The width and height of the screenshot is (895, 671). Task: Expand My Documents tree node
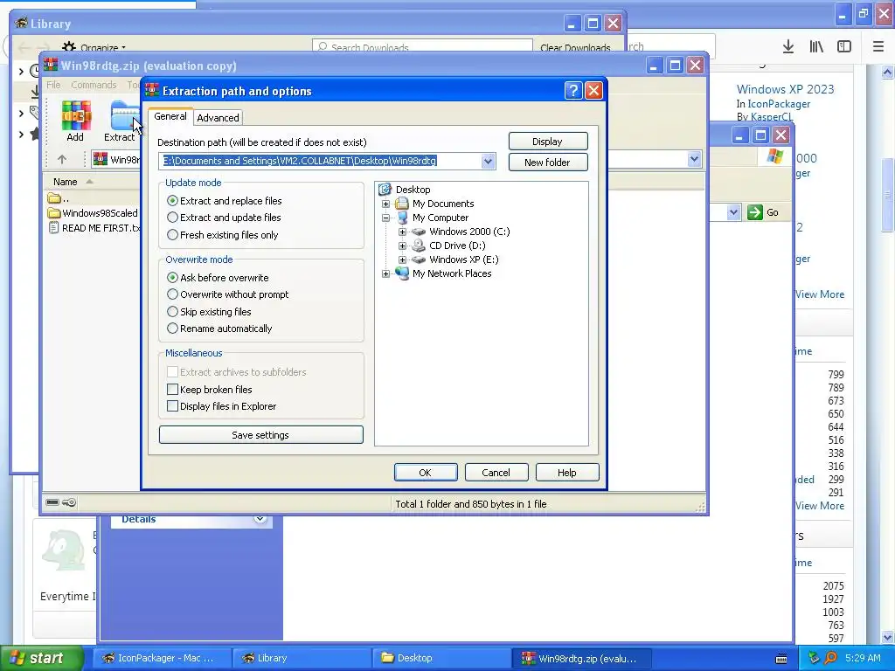[x=385, y=204]
